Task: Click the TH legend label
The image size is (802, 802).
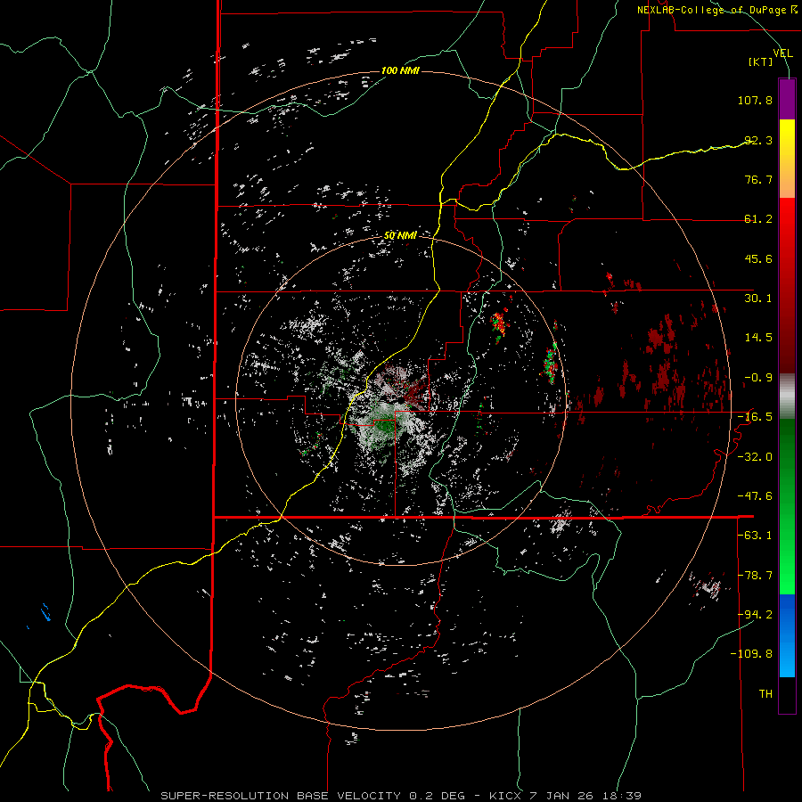Action: click(765, 694)
